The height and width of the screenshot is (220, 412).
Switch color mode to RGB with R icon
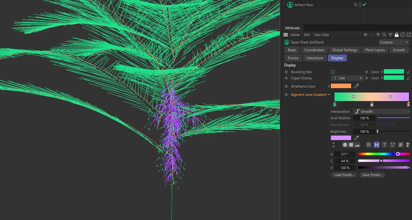[369, 145]
